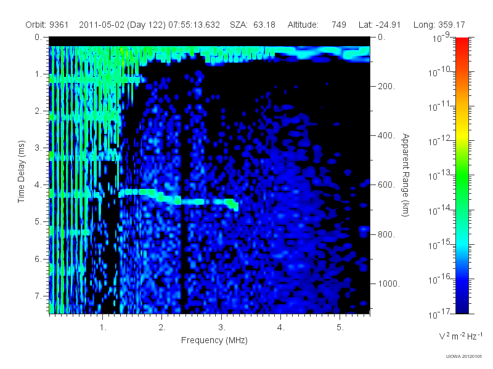Screen dimensions: 493x369
Task: Click the timestamp '07:55:13.632'
Action: [x=194, y=25]
